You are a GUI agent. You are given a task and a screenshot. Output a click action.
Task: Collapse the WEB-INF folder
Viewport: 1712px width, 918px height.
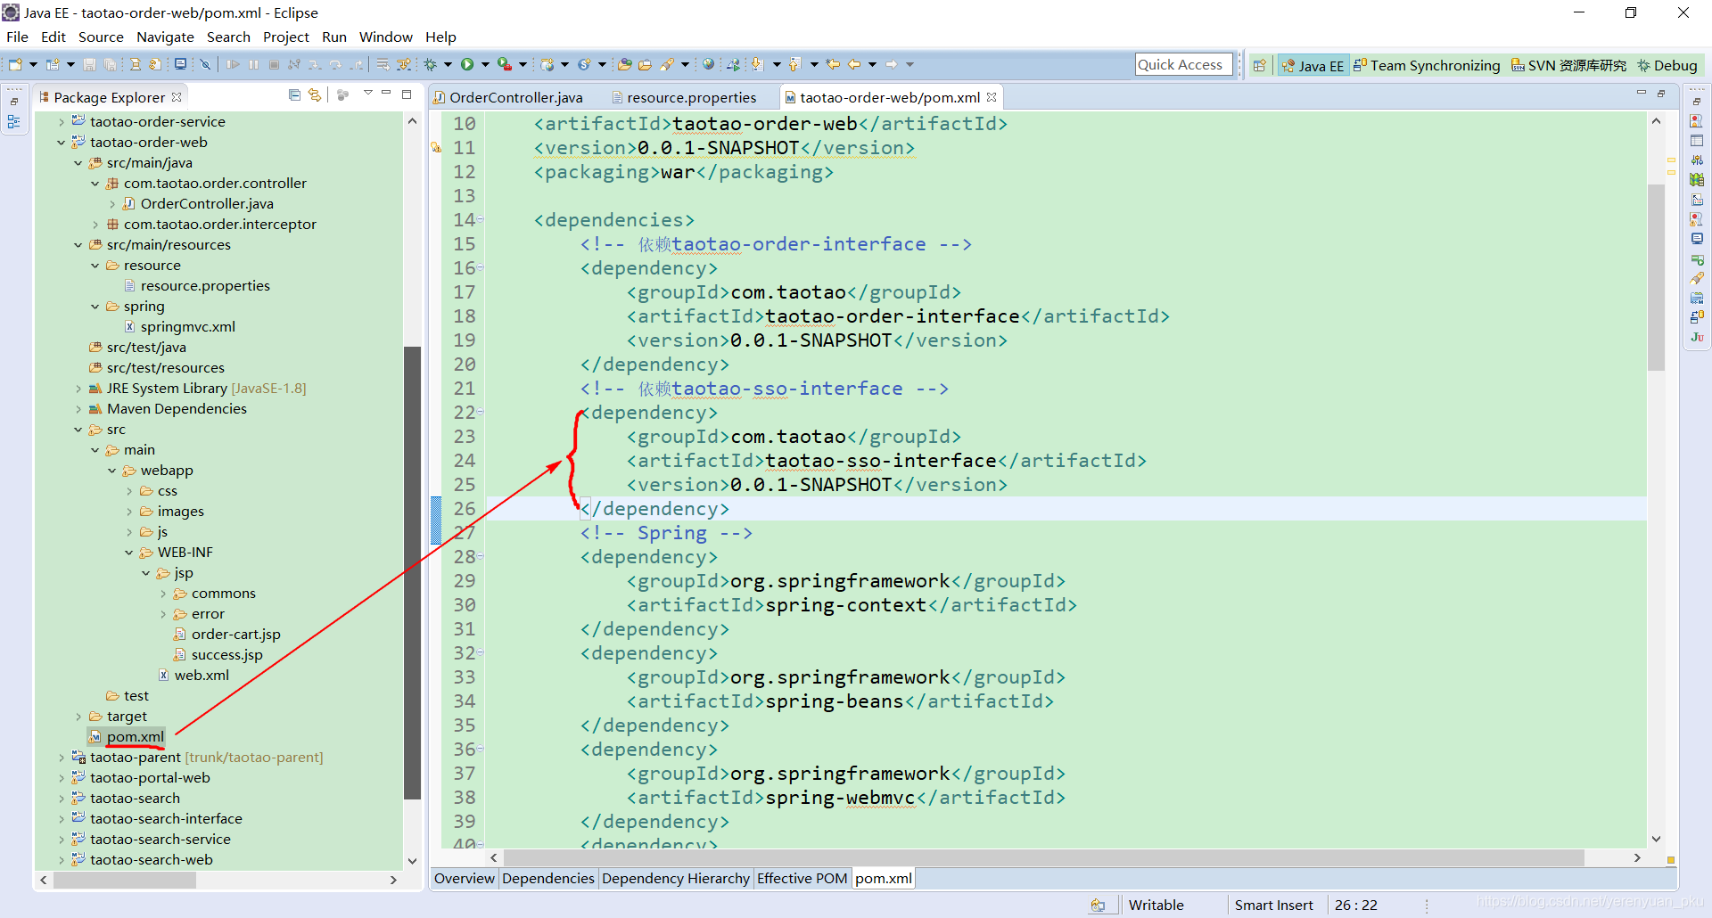pos(128,553)
